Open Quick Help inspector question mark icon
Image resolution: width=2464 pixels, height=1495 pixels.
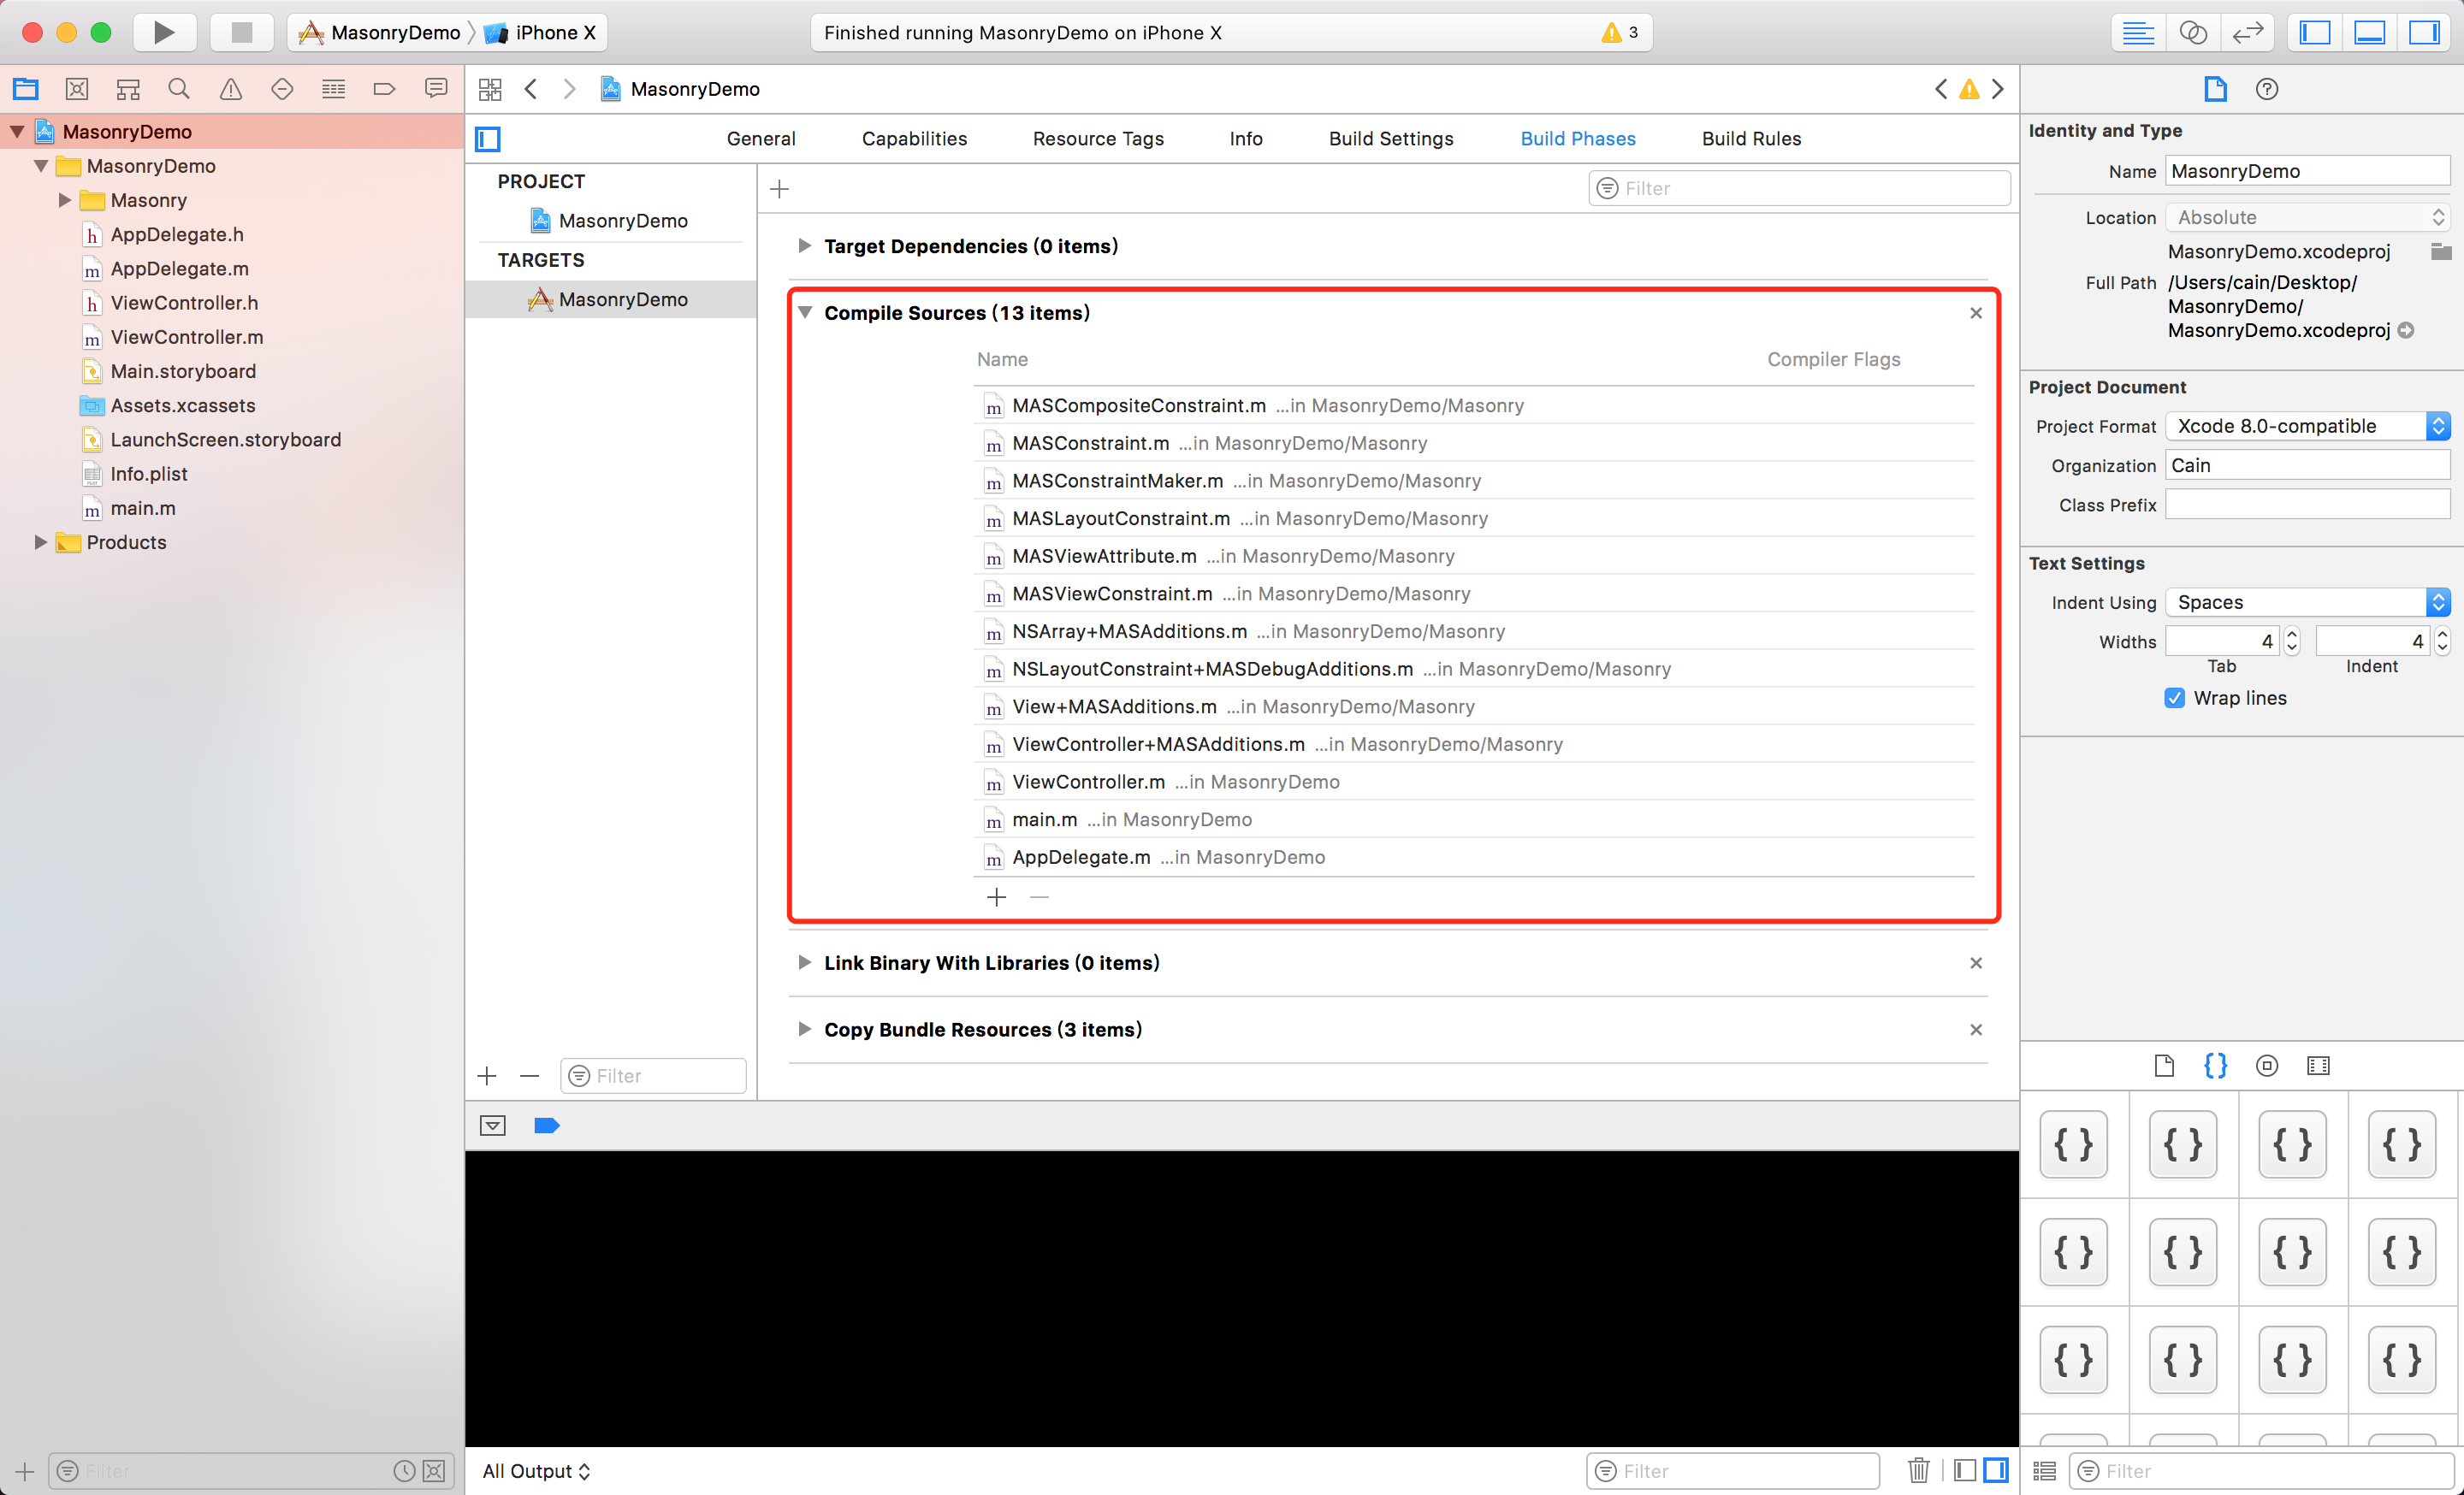coord(2267,89)
